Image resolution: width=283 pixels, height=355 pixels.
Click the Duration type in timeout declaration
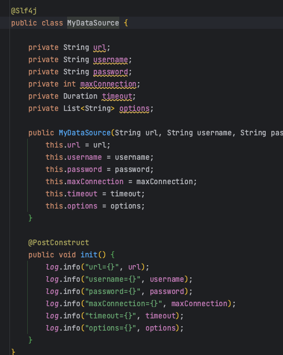(80, 97)
